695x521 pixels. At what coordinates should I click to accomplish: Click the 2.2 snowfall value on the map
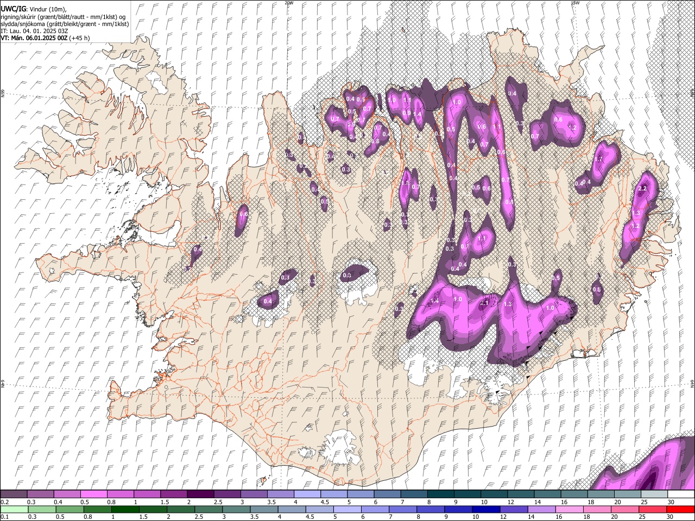643,188
